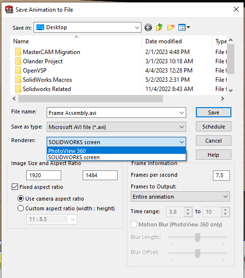Select Use camera aspect ratio option
The height and width of the screenshot is (278, 245).
[20, 199]
